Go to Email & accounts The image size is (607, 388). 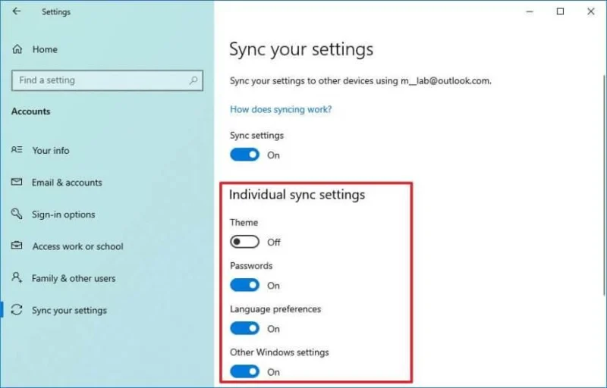click(67, 183)
